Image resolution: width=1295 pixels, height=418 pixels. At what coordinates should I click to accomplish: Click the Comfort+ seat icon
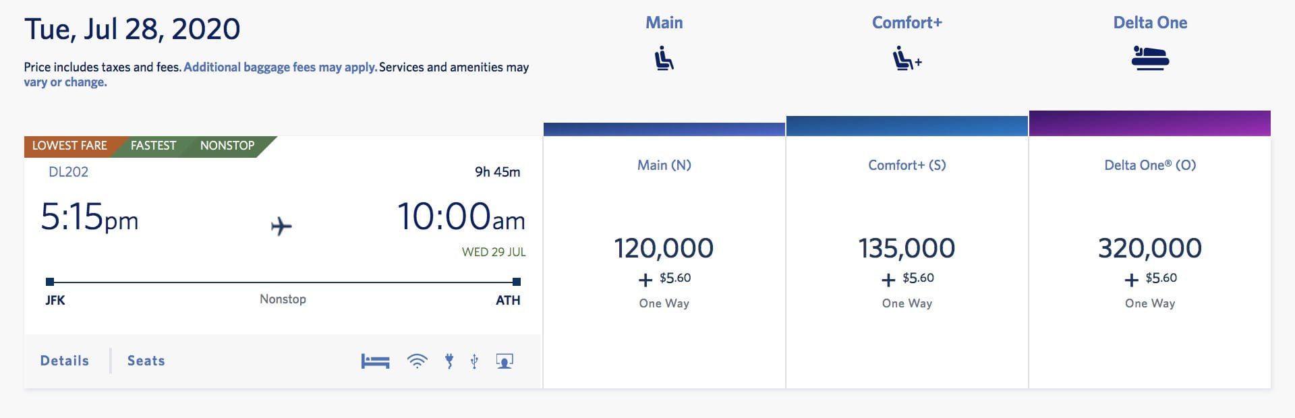(904, 59)
